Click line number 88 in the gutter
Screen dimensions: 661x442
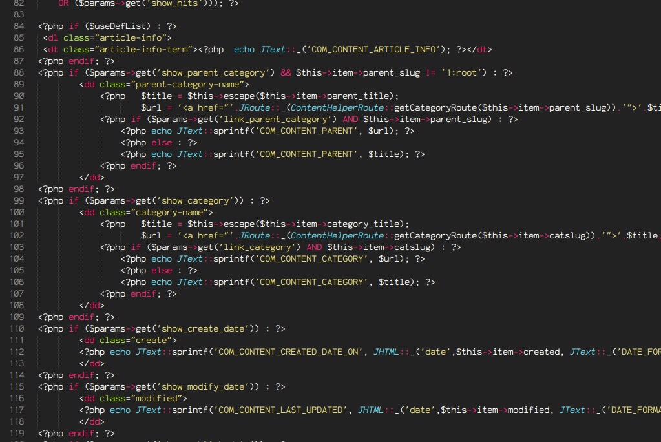click(x=19, y=72)
